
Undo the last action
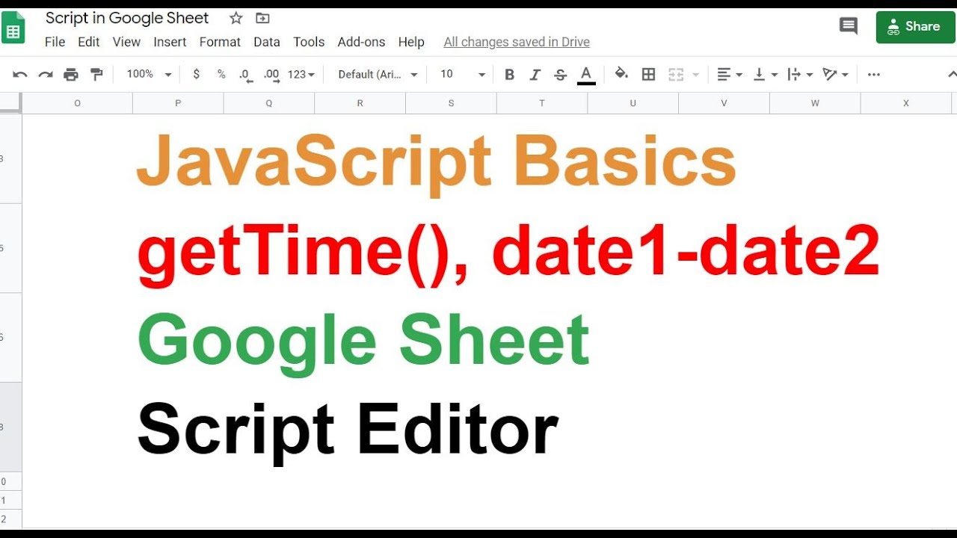20,74
